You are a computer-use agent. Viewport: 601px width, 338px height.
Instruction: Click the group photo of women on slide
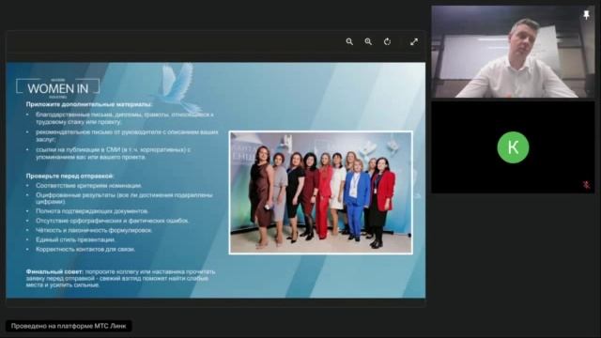click(x=321, y=192)
